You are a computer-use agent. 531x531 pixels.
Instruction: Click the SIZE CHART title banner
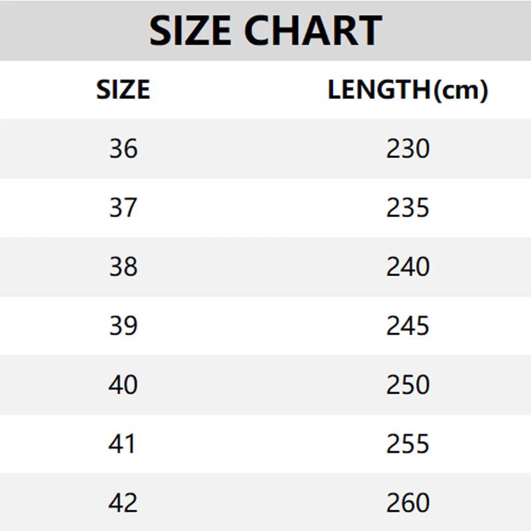coord(265,31)
